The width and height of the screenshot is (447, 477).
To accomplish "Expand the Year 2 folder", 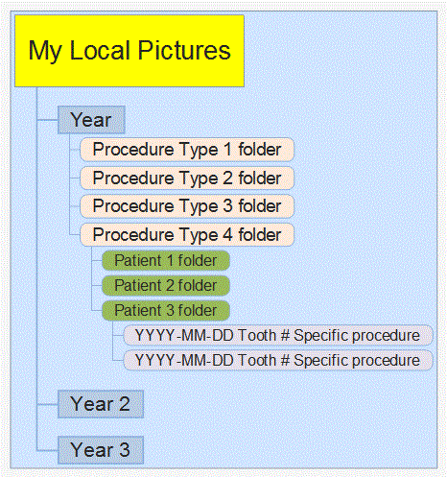I will pyautogui.click(x=101, y=404).
